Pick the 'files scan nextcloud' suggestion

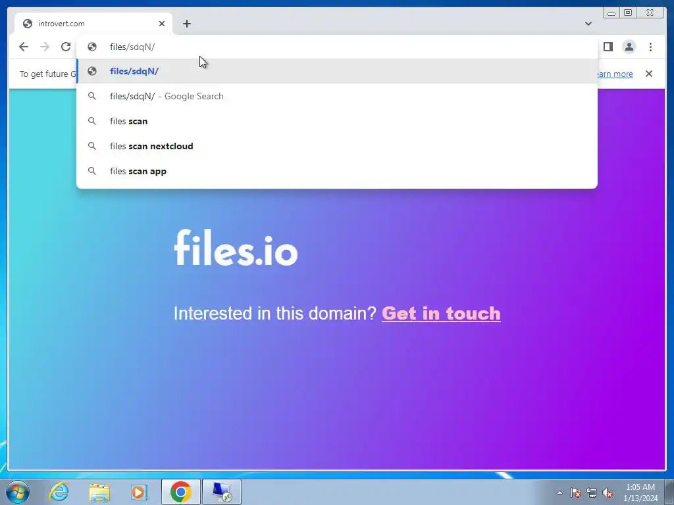[x=337, y=146]
